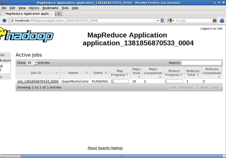The width and height of the screenshot is (226, 158).
Task: Click the Google search engine icon
Action: pos(170,20)
